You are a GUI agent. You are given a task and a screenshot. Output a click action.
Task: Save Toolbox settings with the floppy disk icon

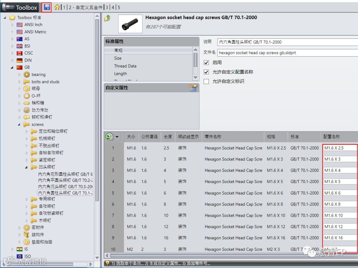[47, 7]
